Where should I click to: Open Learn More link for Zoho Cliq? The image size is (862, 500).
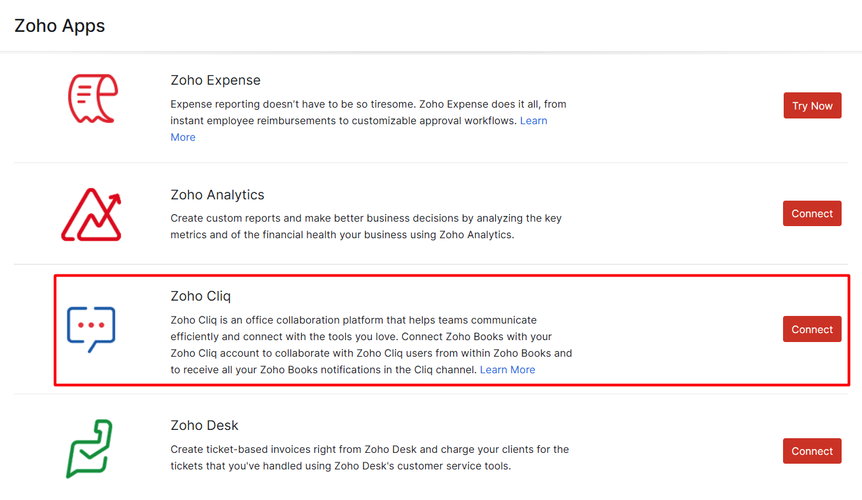(x=507, y=369)
